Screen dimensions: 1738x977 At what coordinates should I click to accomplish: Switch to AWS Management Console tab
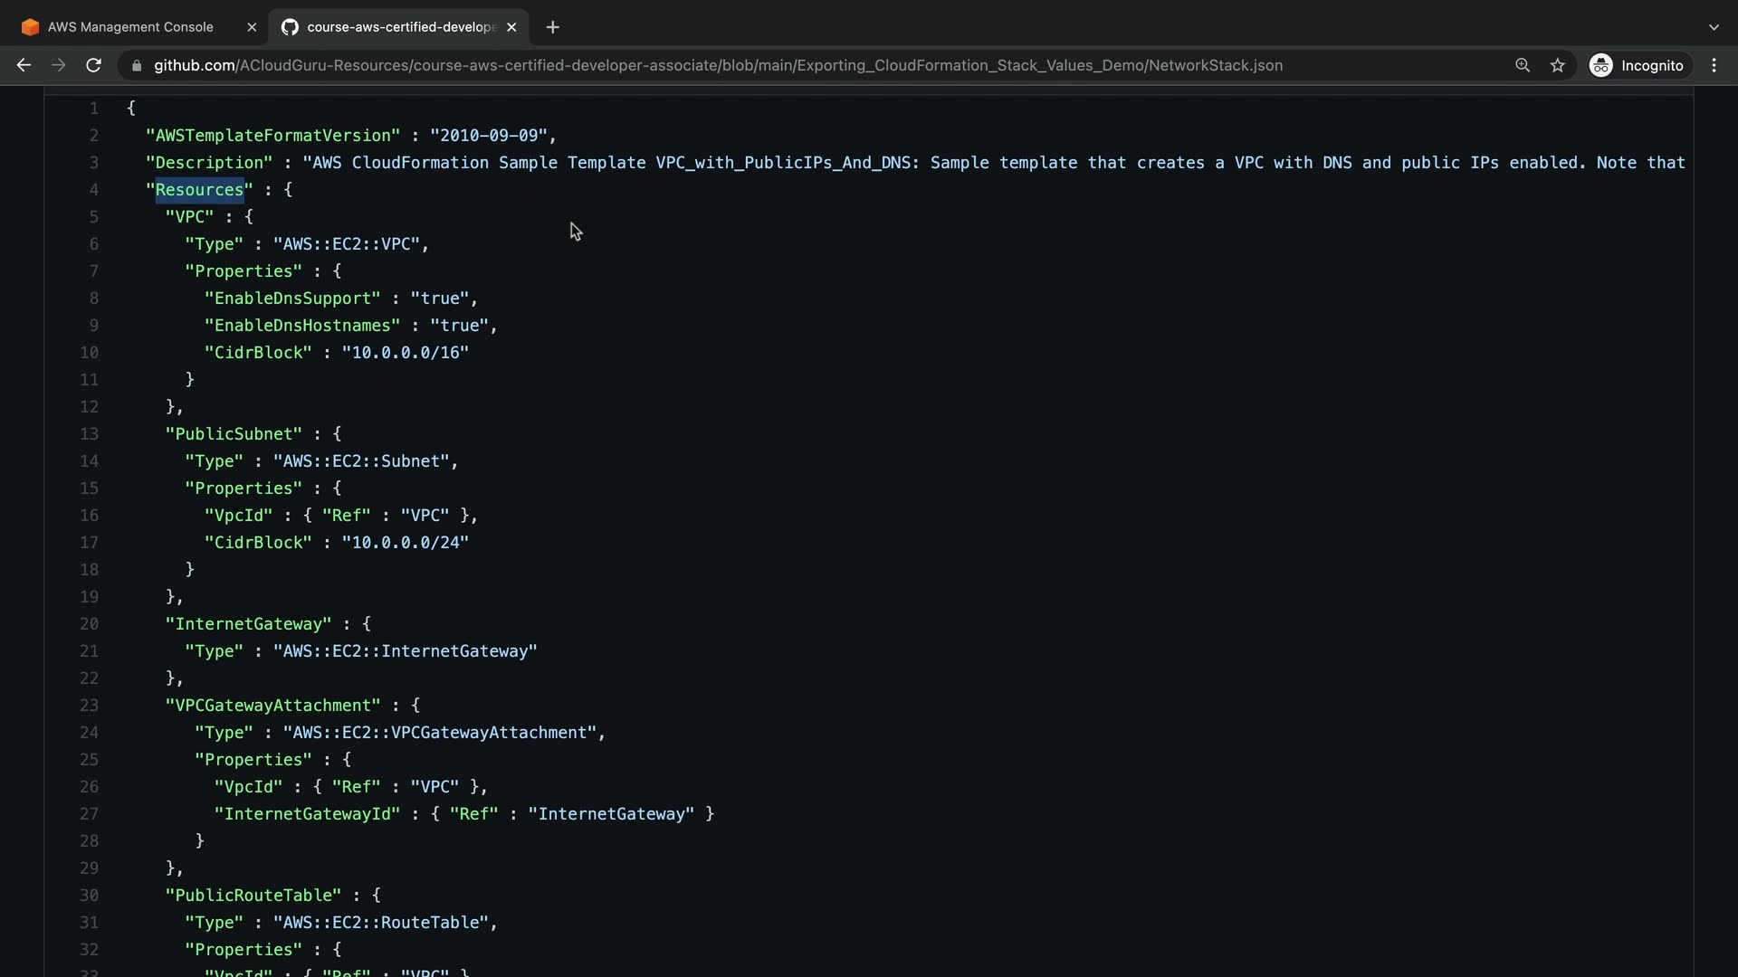(130, 27)
